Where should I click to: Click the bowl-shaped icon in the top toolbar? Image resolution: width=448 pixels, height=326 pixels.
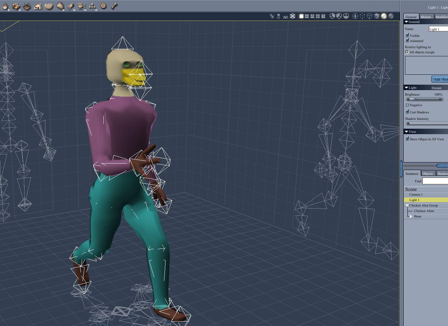click(x=49, y=6)
